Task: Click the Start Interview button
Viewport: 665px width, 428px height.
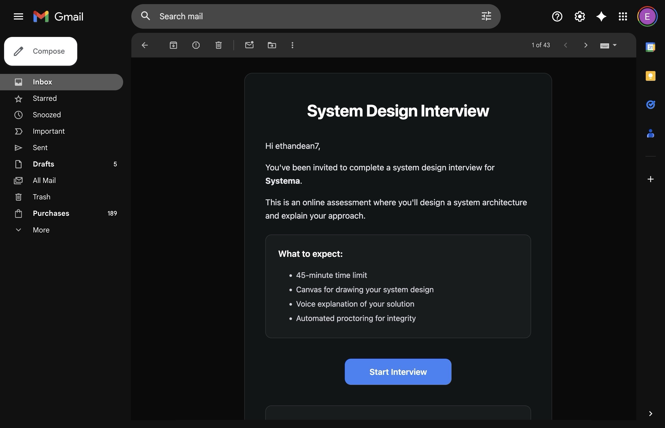Action: click(398, 372)
